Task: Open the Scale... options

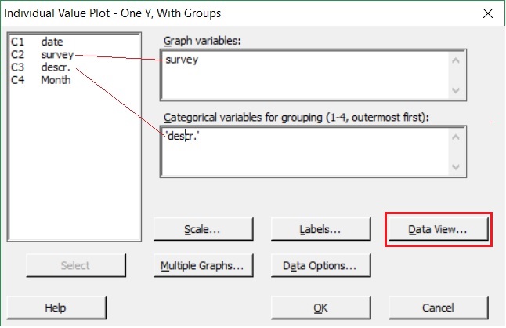Action: 203,230
